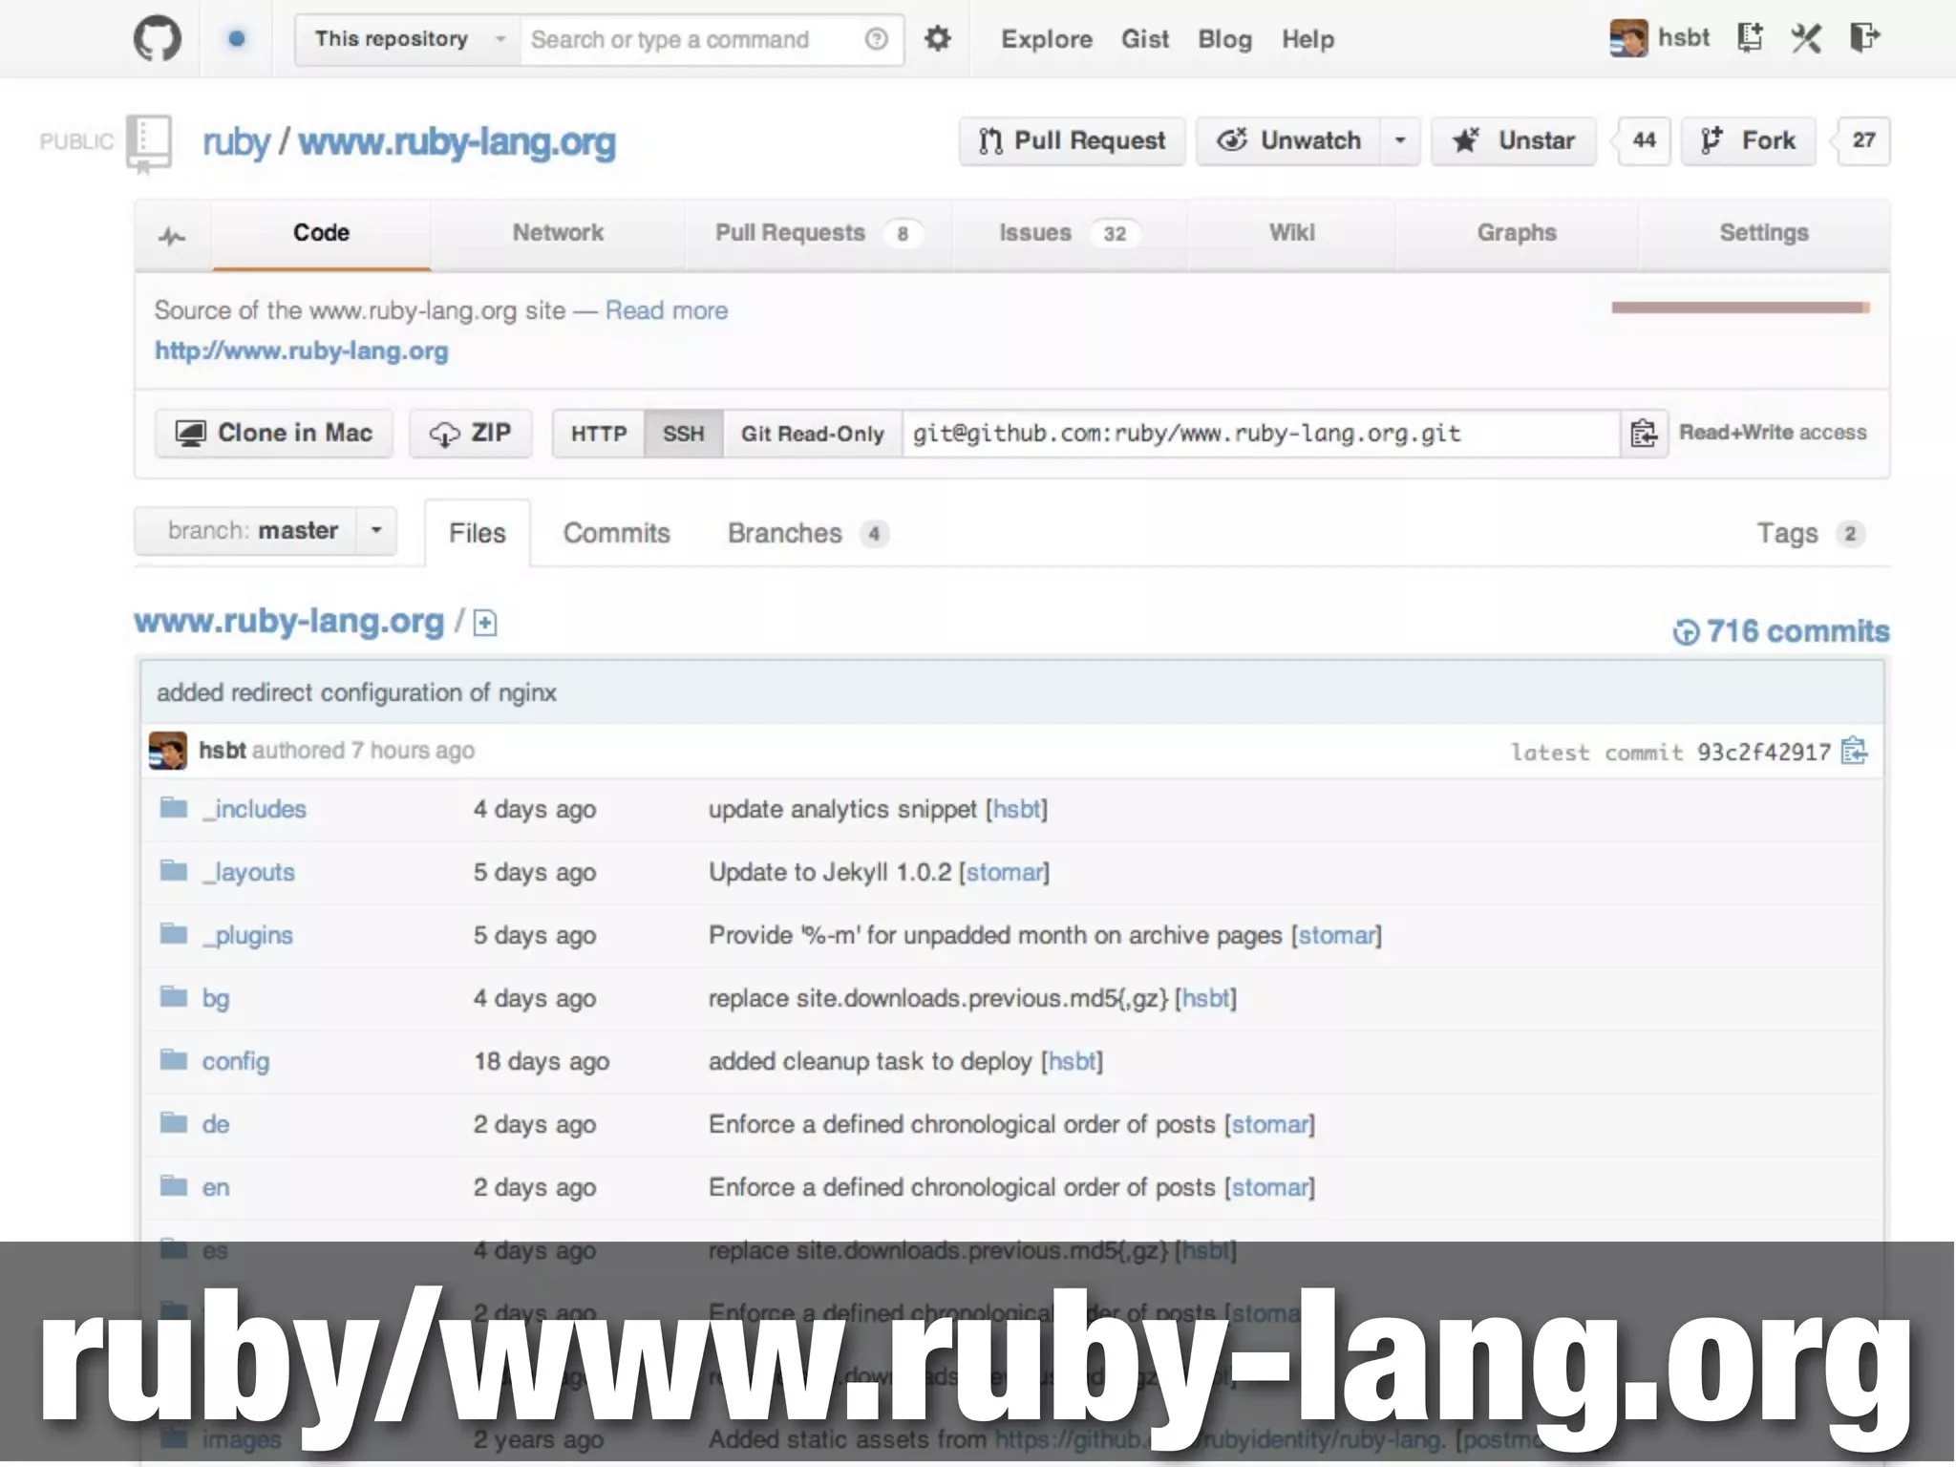
Task: Click the _plugins folder icon
Action: (174, 934)
